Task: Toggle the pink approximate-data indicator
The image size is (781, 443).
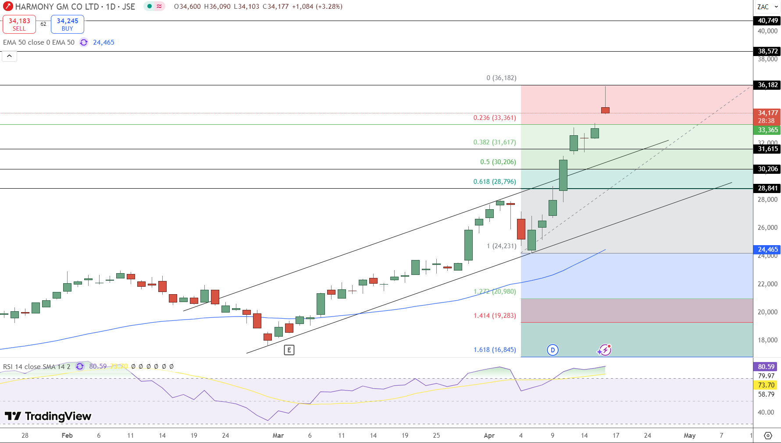Action: click(159, 7)
